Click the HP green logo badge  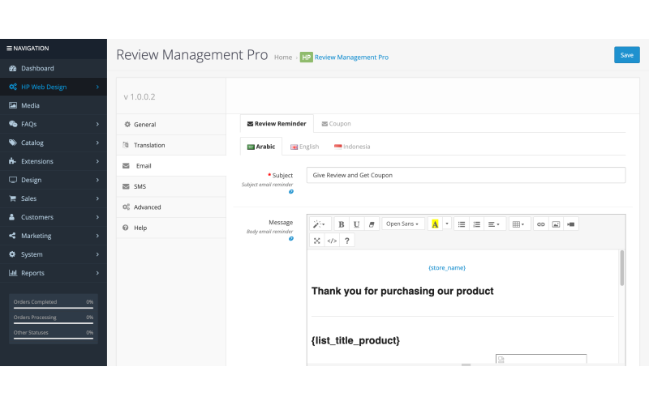(307, 58)
